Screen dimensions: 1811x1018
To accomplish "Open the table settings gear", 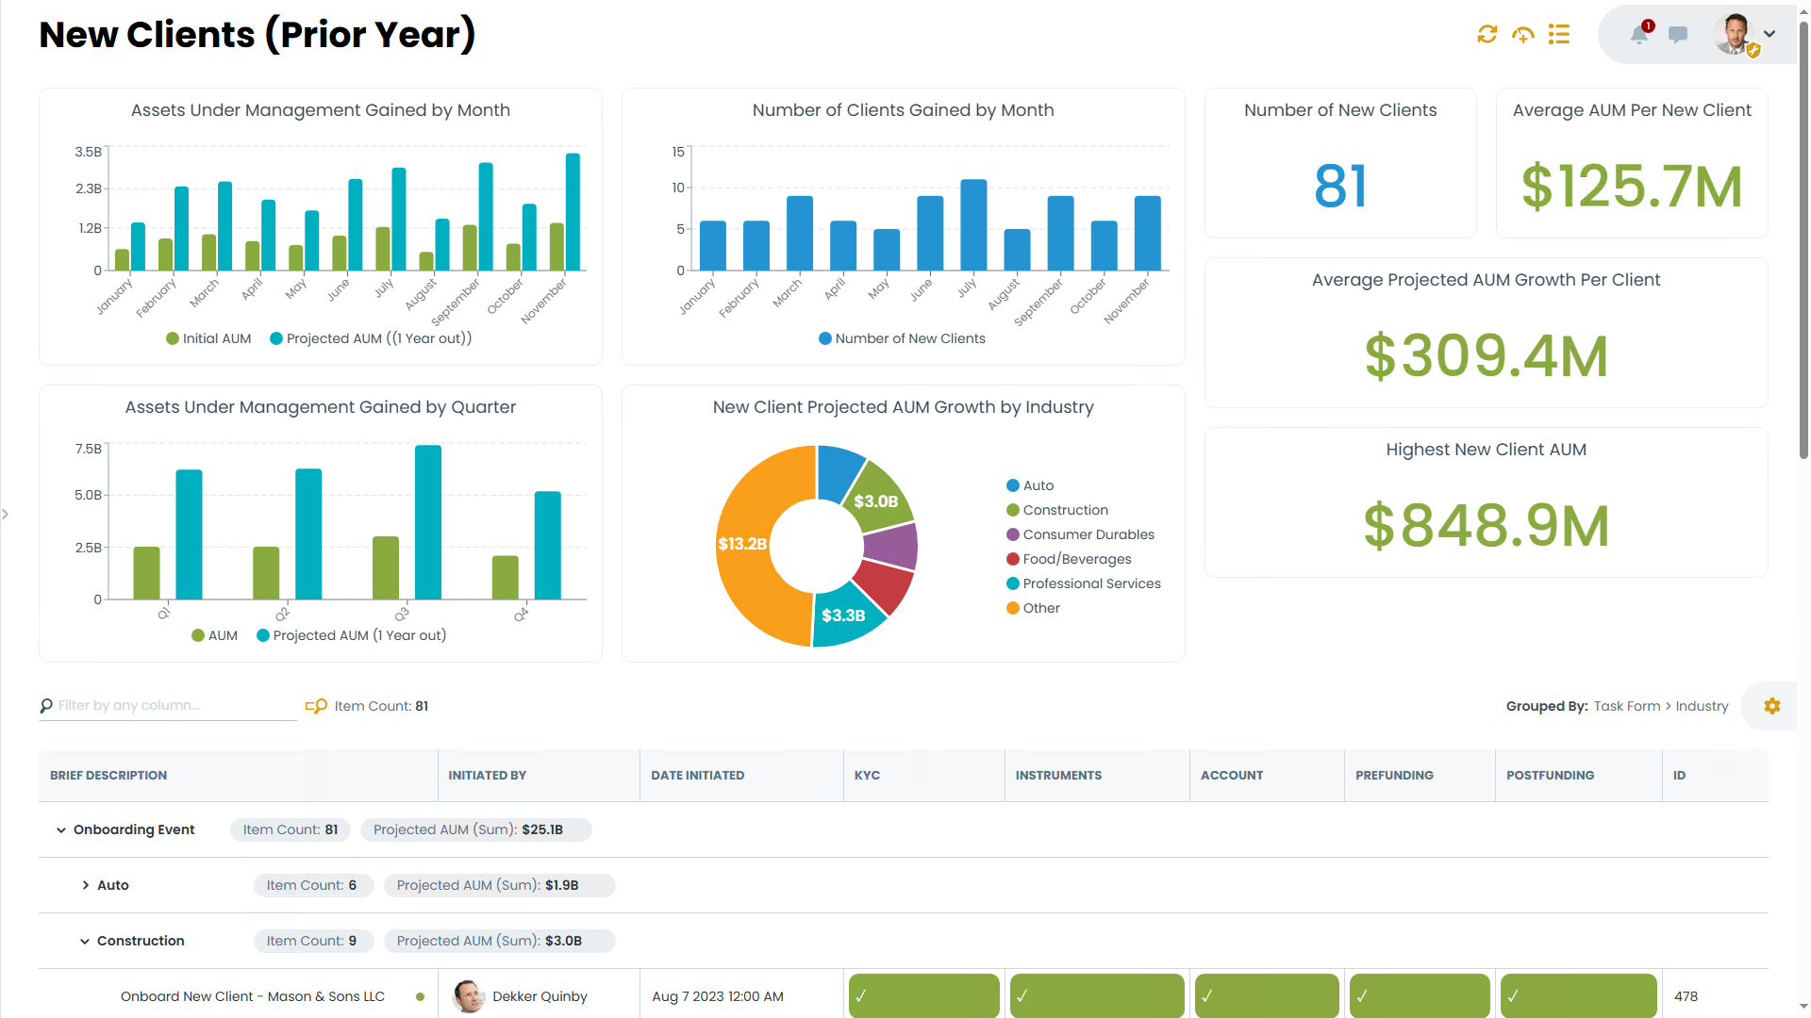I will (x=1771, y=705).
